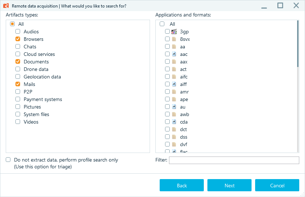Image resolution: width=305 pixels, height=197 pixels.
Task: Enable the Payment systems checkbox
Action: pos(18,99)
